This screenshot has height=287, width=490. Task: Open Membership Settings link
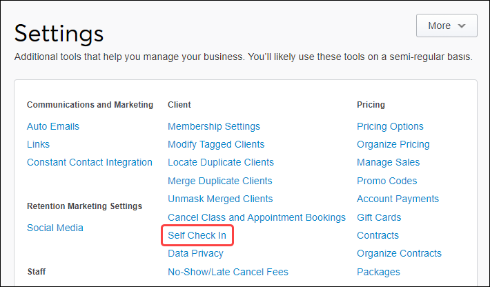[214, 126]
